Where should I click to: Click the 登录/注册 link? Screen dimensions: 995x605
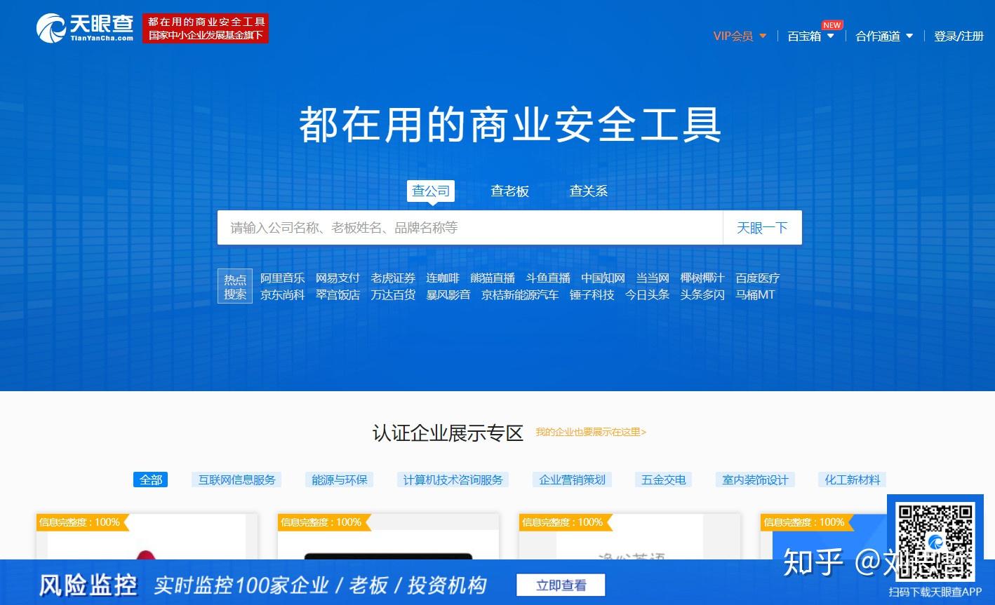click(x=959, y=36)
